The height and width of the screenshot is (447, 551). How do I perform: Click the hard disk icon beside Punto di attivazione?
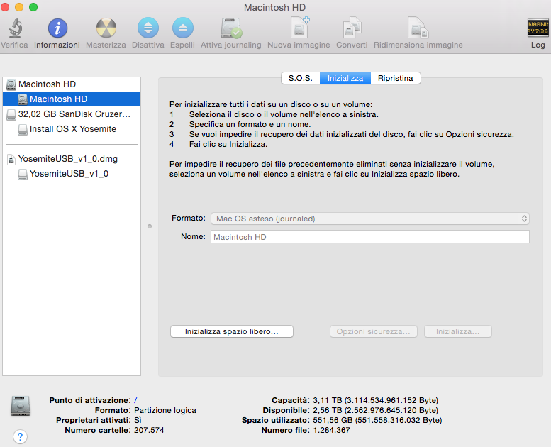click(x=21, y=406)
